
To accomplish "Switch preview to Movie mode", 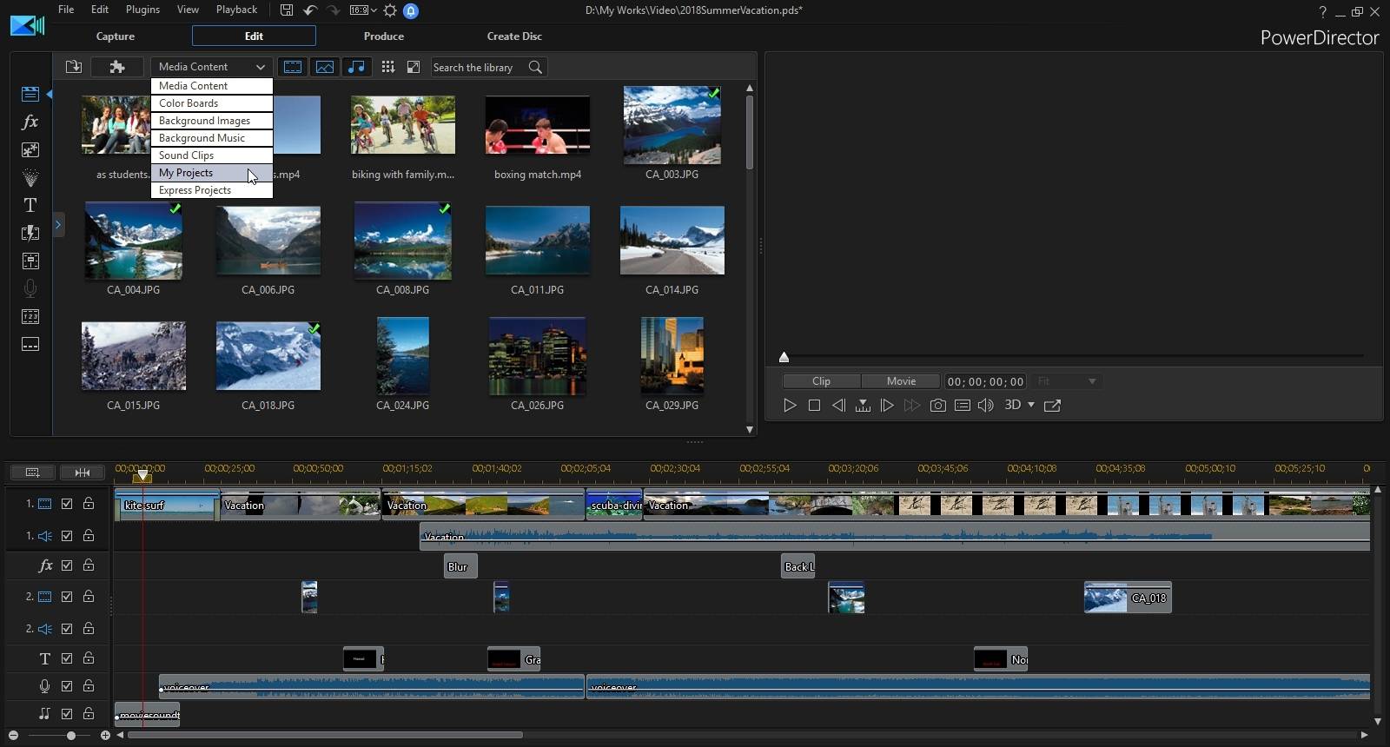I will 901,381.
